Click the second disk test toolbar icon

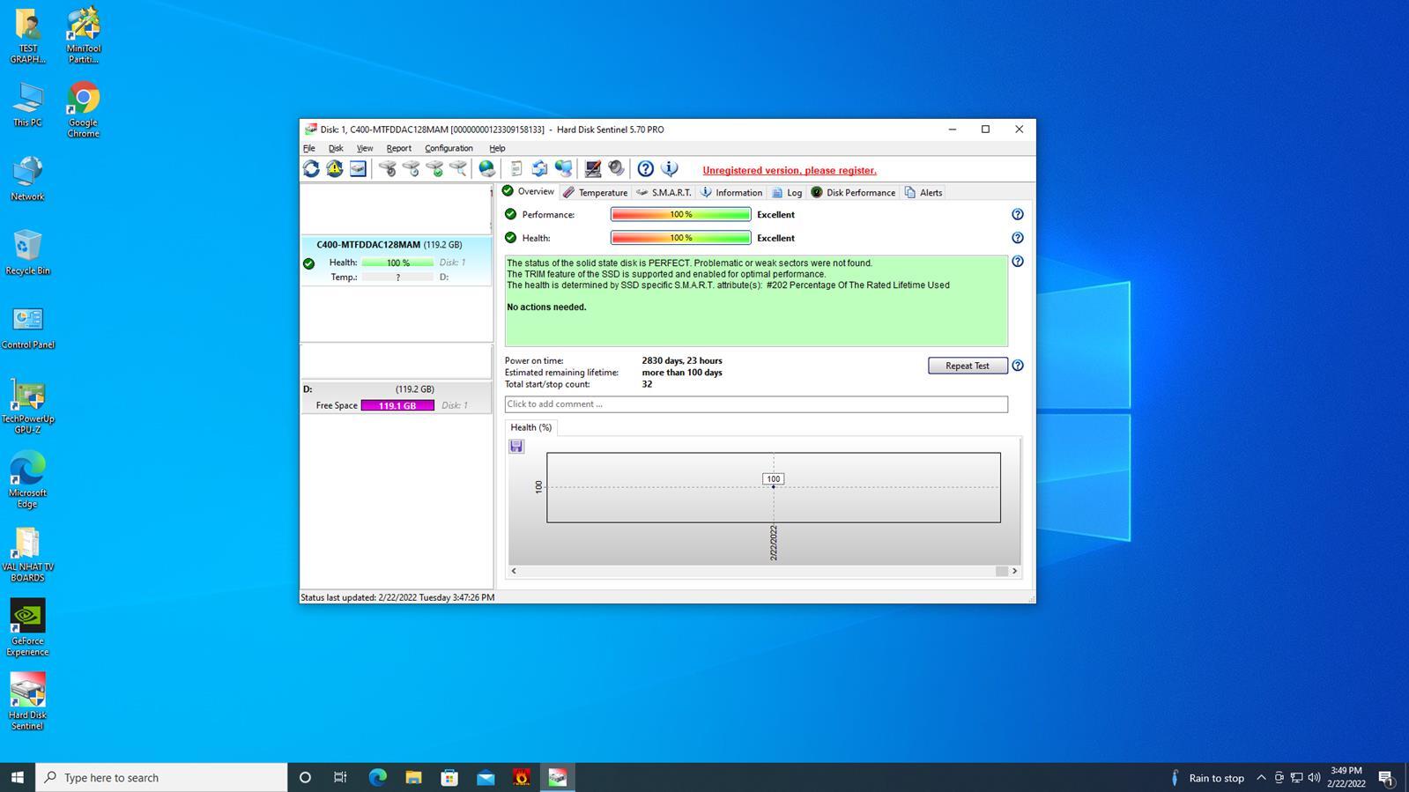tap(412, 169)
